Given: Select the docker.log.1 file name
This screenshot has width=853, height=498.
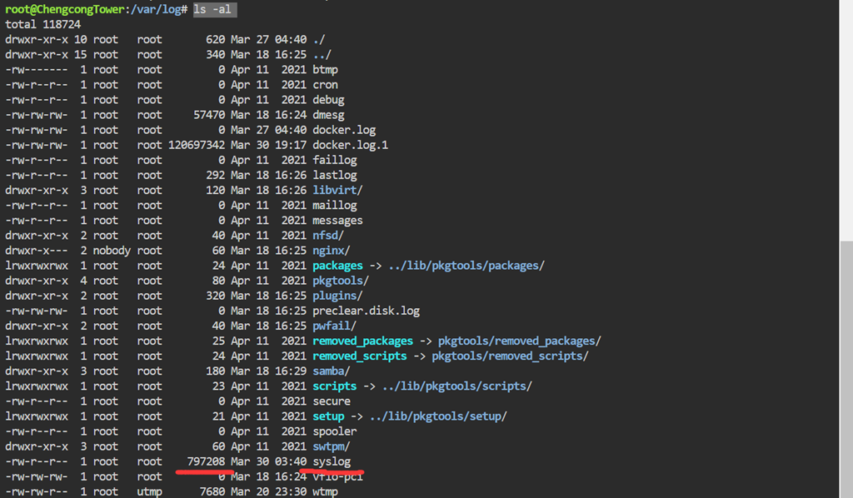Looking at the screenshot, I should coord(350,145).
